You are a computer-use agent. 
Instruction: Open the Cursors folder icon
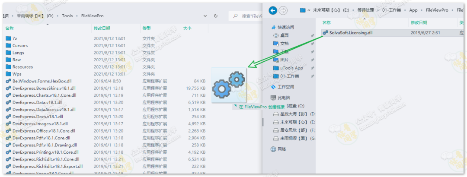click(x=8, y=45)
